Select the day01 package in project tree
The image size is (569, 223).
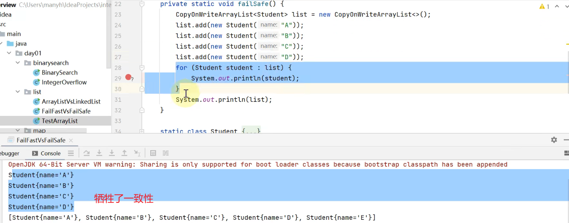33,53
